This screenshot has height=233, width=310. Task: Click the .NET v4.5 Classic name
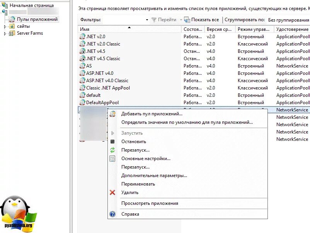103,59
